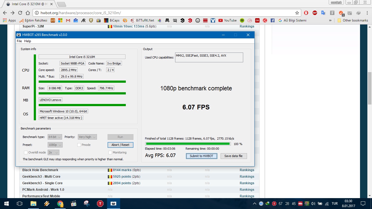View site information icon in address bar
Image resolution: width=372 pixels, height=209 pixels.
37,13
